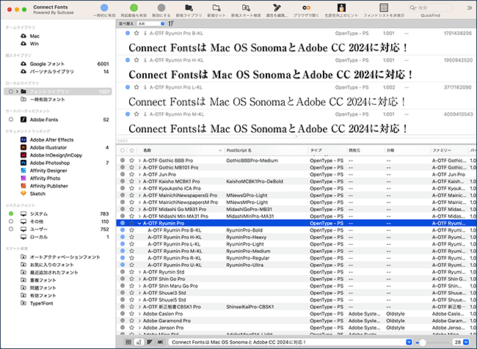Image resolution: width=477 pixels, height=349 pixels.
Task: Show more toolbar items chevron
Action: pyautogui.click(x=470, y=8)
